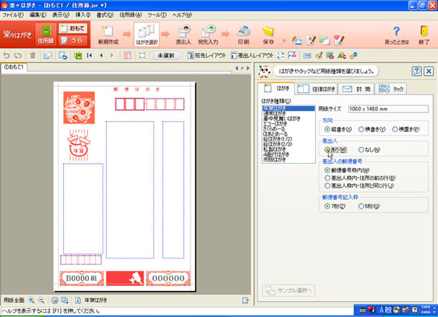Open the ファイル menu
The image size is (438, 317).
click(14, 14)
